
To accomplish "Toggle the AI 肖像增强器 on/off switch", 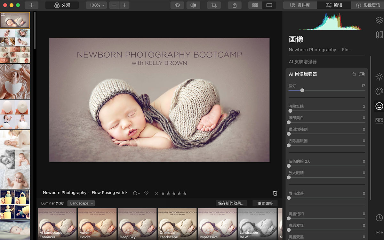I will (x=362, y=74).
